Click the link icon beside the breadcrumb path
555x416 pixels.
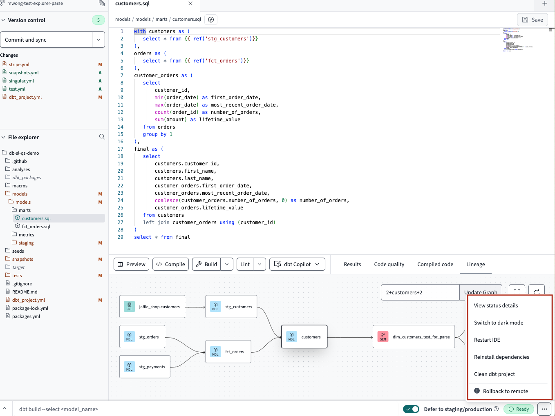210,19
